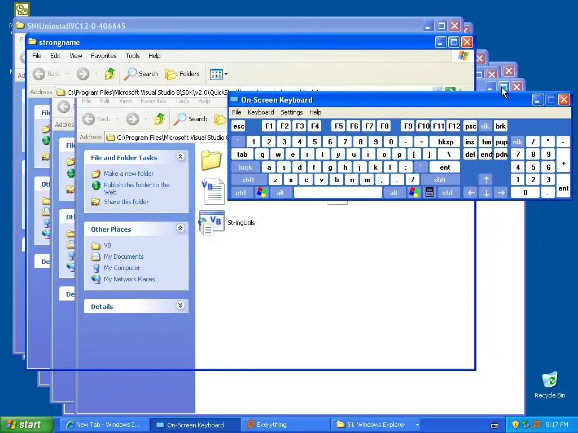Click the address bar of strongname window

[x=248, y=92]
